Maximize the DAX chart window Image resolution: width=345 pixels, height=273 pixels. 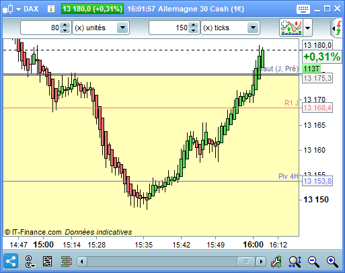pos(327,9)
